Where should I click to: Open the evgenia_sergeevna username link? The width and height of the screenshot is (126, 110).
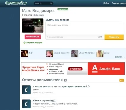61,53
